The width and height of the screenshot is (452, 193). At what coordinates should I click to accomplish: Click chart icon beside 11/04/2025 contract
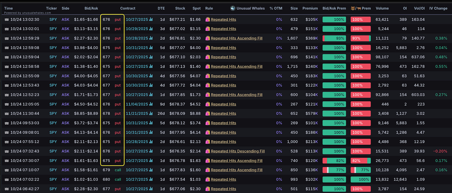(x=151, y=104)
